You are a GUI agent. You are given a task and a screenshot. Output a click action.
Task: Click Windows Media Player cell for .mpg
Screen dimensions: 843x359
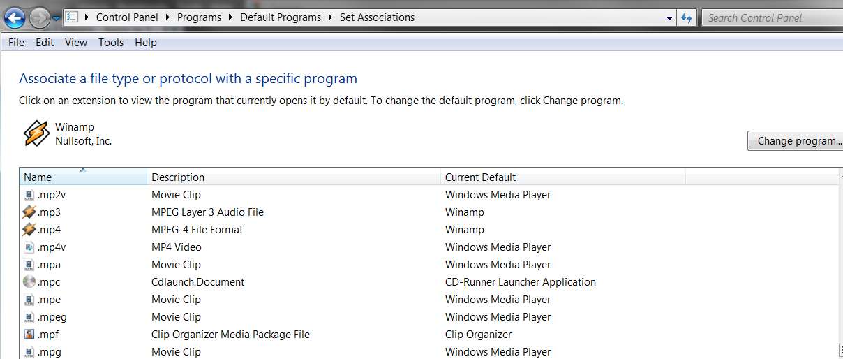(498, 352)
